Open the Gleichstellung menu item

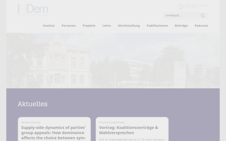click(x=129, y=26)
